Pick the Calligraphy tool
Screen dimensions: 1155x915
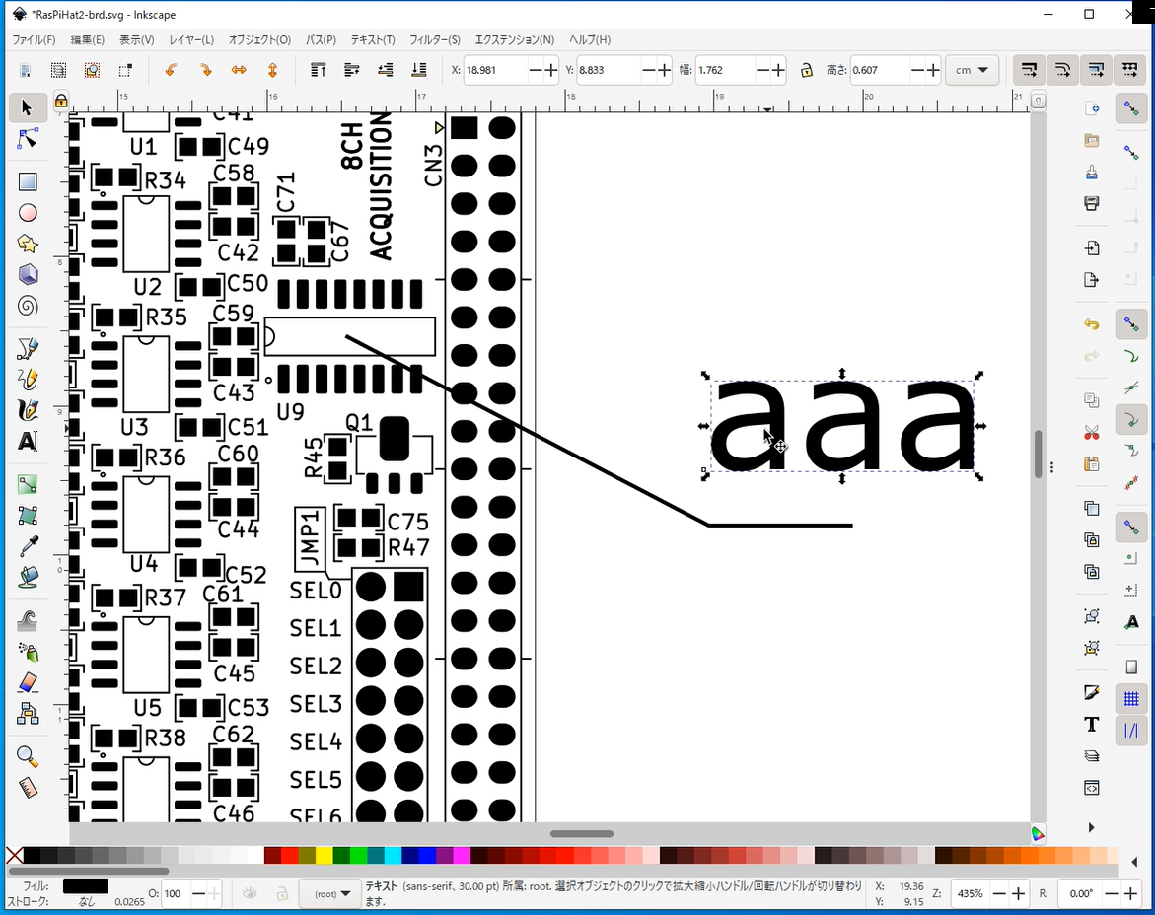pos(28,409)
